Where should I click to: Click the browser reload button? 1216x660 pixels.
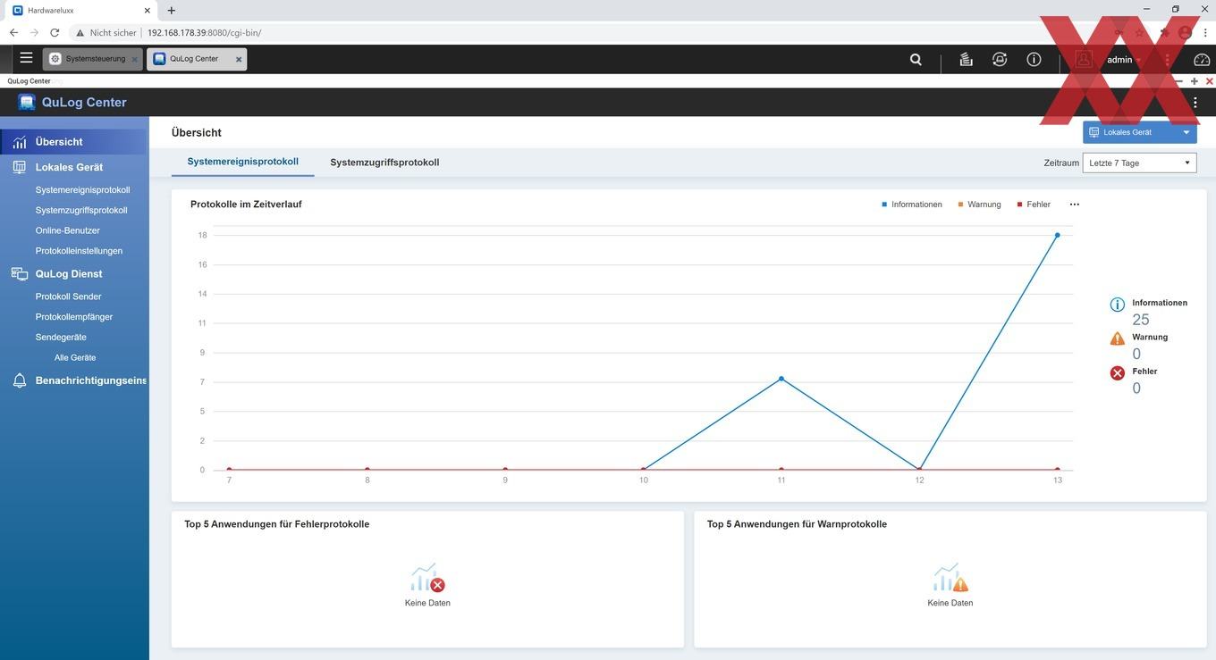point(55,32)
